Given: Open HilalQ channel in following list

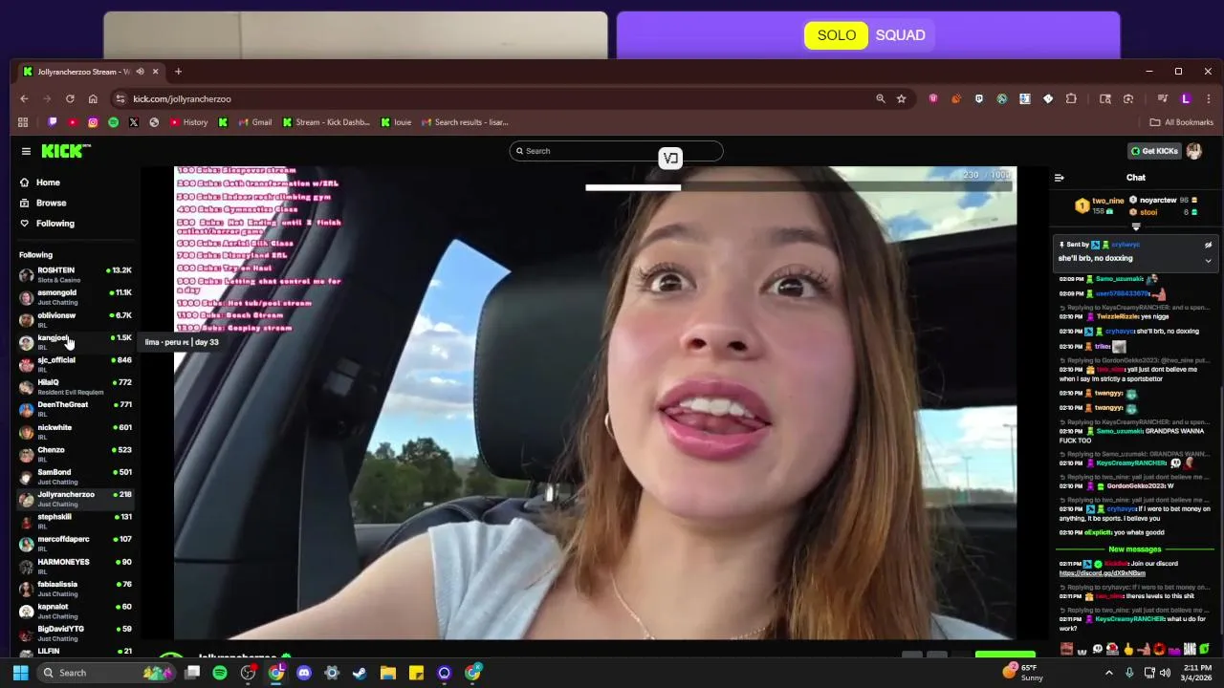Looking at the screenshot, I should pos(76,387).
